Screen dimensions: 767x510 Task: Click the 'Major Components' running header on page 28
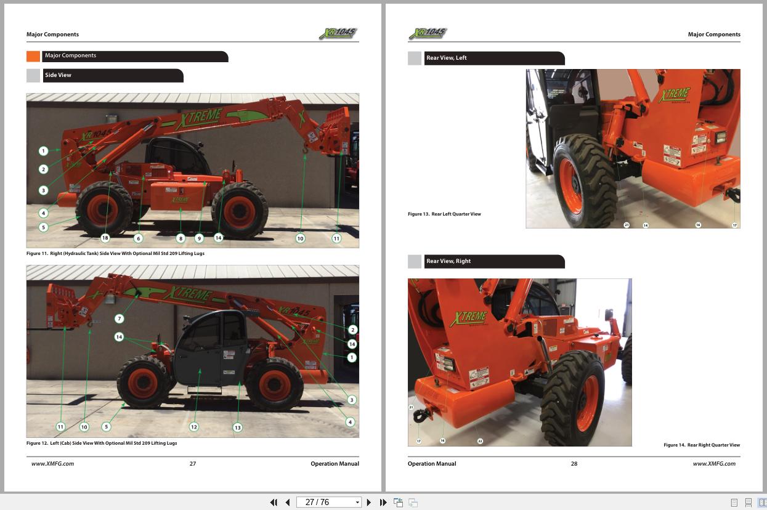tap(714, 34)
